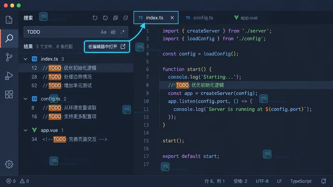Click LF line ending in status bar
Image resolution: width=333 pixels, height=187 pixels.
(x=279, y=181)
